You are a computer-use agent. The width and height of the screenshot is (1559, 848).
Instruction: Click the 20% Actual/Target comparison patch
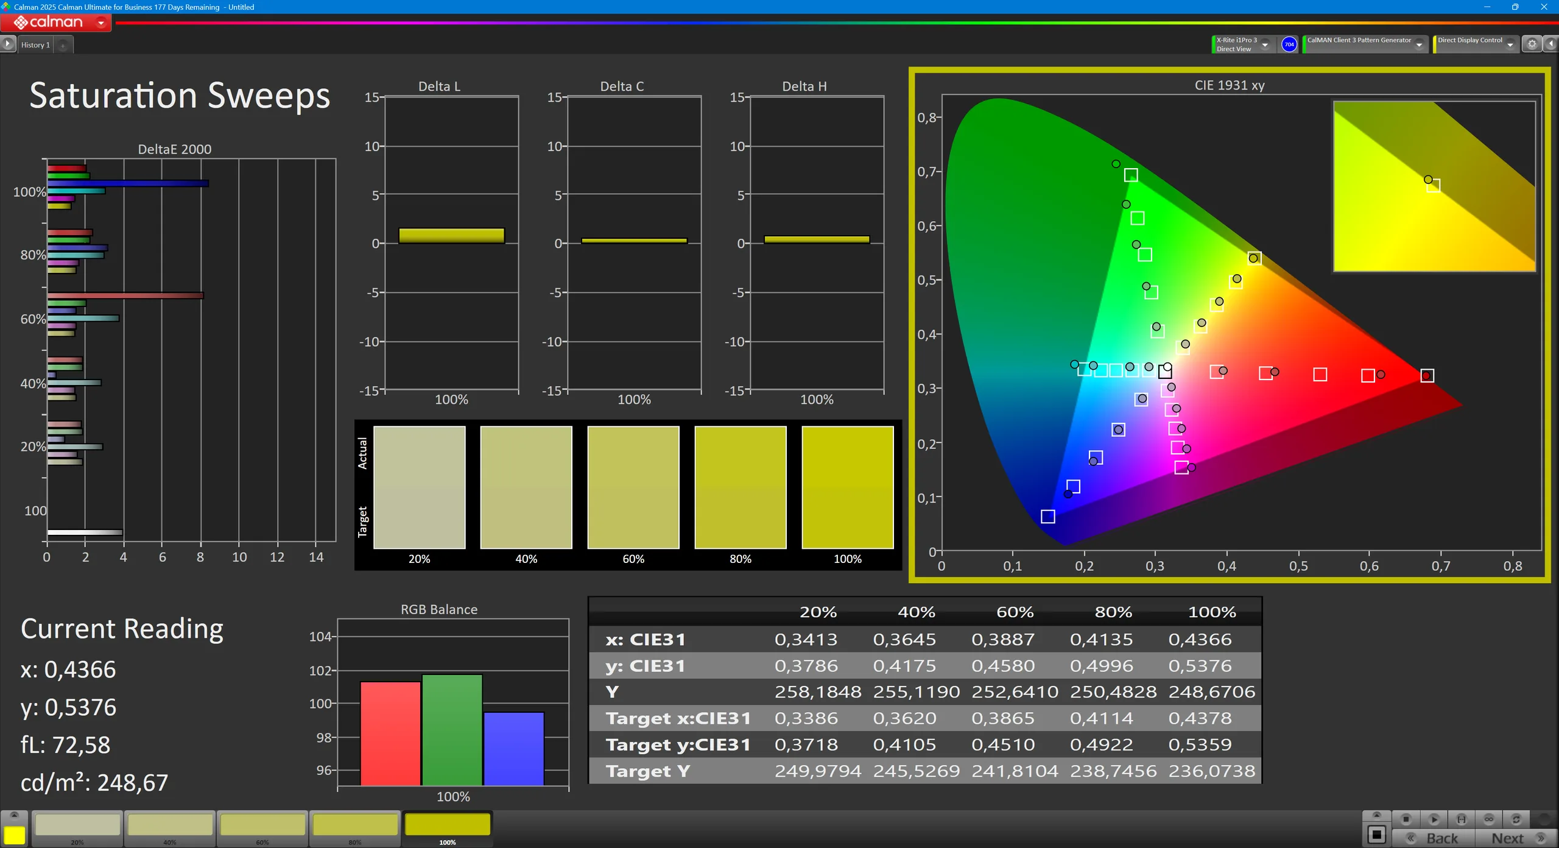point(419,487)
